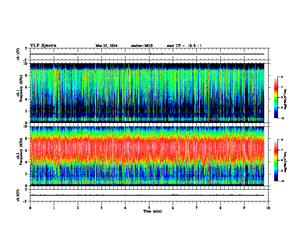Click the log(PSD) label beside ch.2 colorbar
The width and height of the screenshot is (302, 233).
285,162
